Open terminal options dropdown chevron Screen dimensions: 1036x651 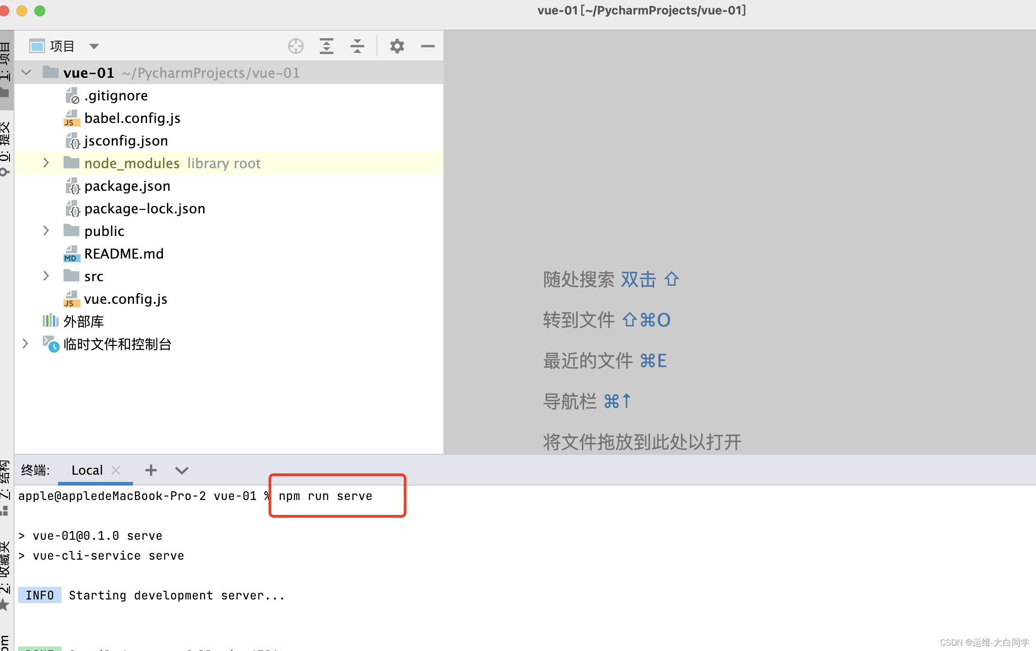pos(182,471)
